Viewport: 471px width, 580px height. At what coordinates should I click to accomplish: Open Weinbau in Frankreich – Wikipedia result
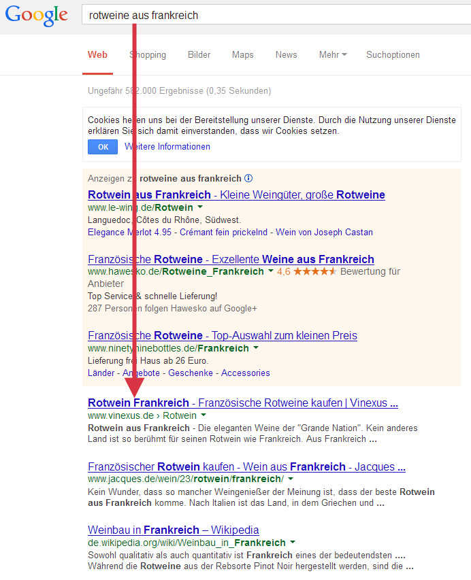pos(174,530)
